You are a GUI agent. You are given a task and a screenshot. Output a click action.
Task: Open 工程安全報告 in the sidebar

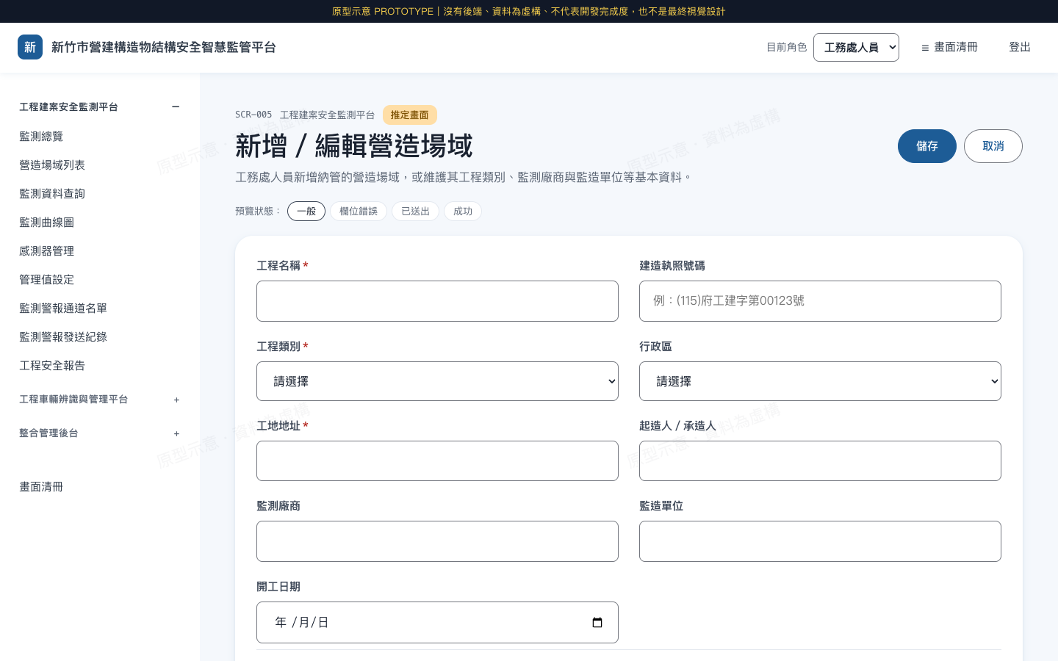(52, 366)
